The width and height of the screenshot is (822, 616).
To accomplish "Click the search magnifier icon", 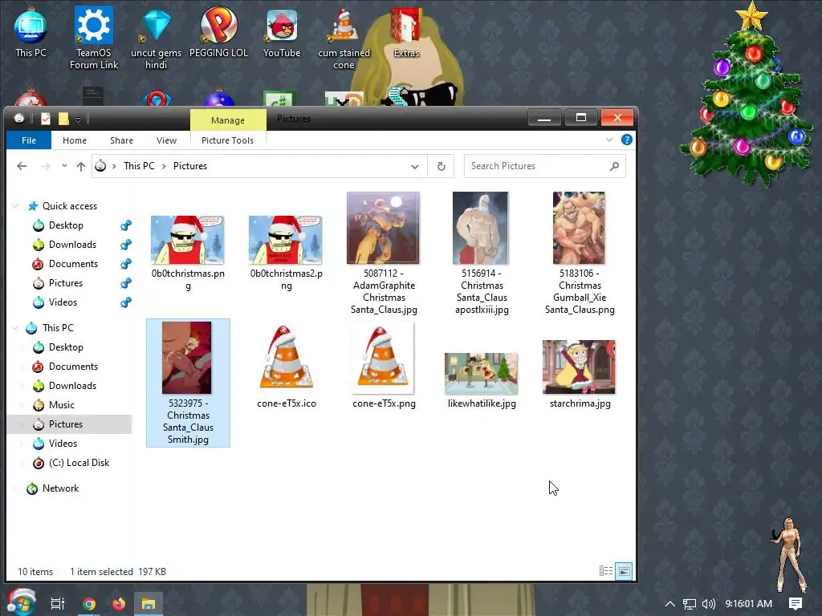I will click(x=614, y=166).
